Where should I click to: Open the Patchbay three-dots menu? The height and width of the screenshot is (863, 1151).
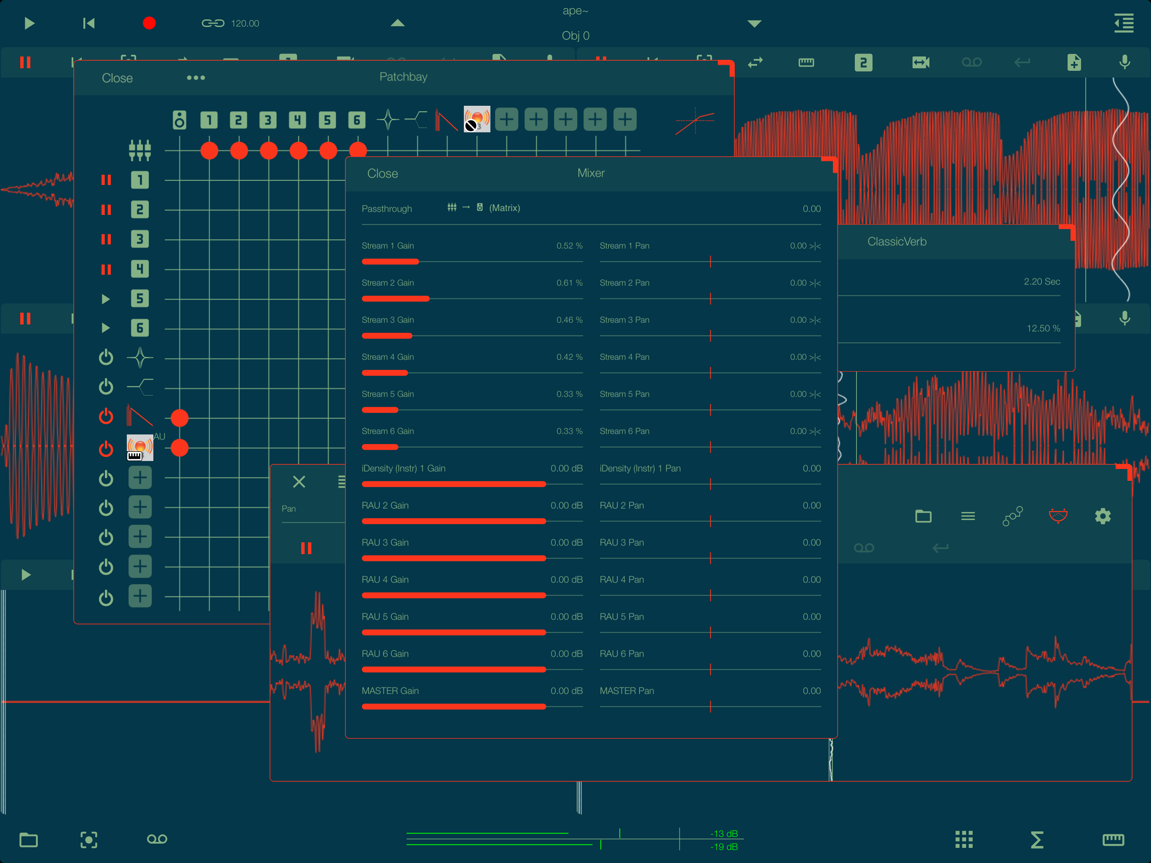coord(195,78)
